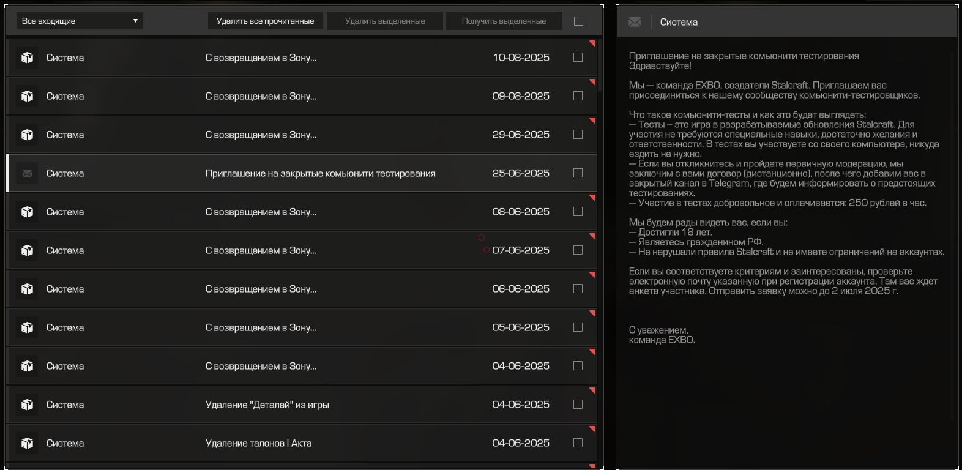Click sender 'Система' in the 29-06-2025 row
This screenshot has height=470, width=962.
65,135
